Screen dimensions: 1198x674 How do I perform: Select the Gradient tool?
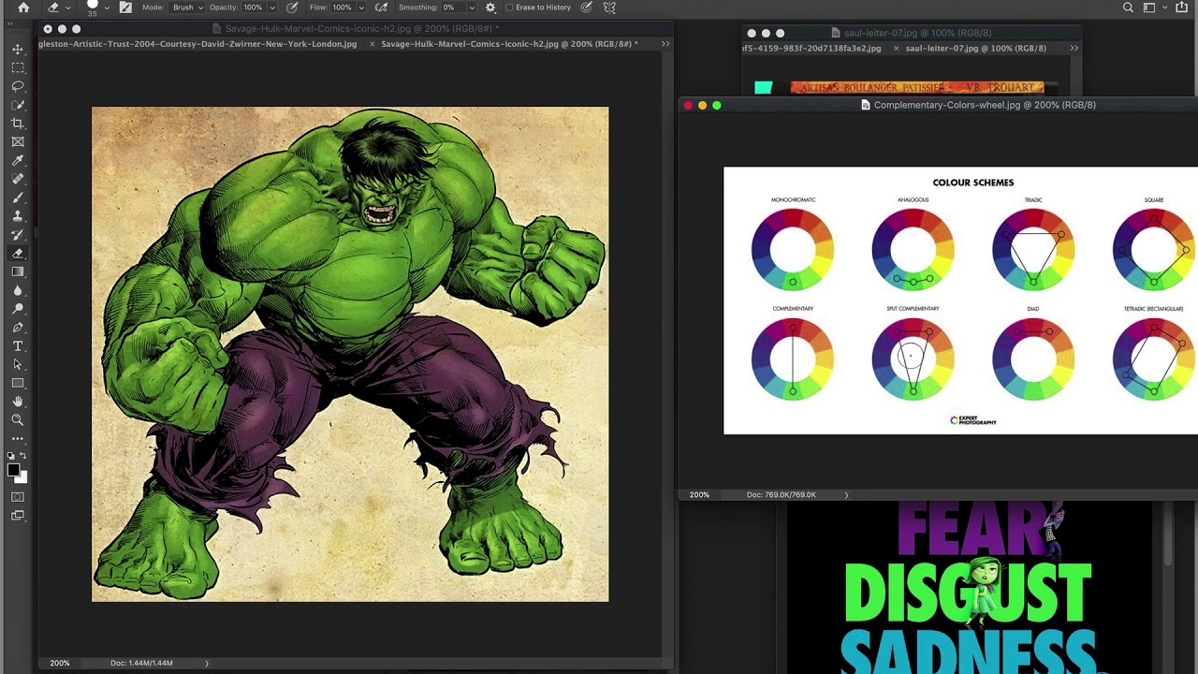18,271
